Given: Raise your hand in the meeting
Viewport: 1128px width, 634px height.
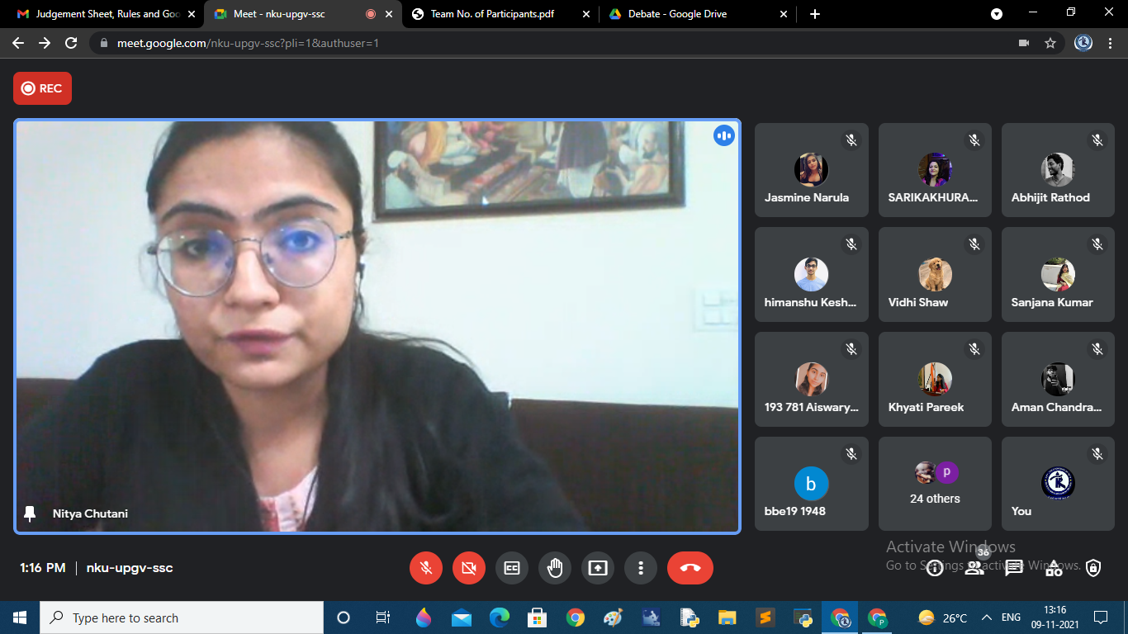Looking at the screenshot, I should [x=555, y=568].
